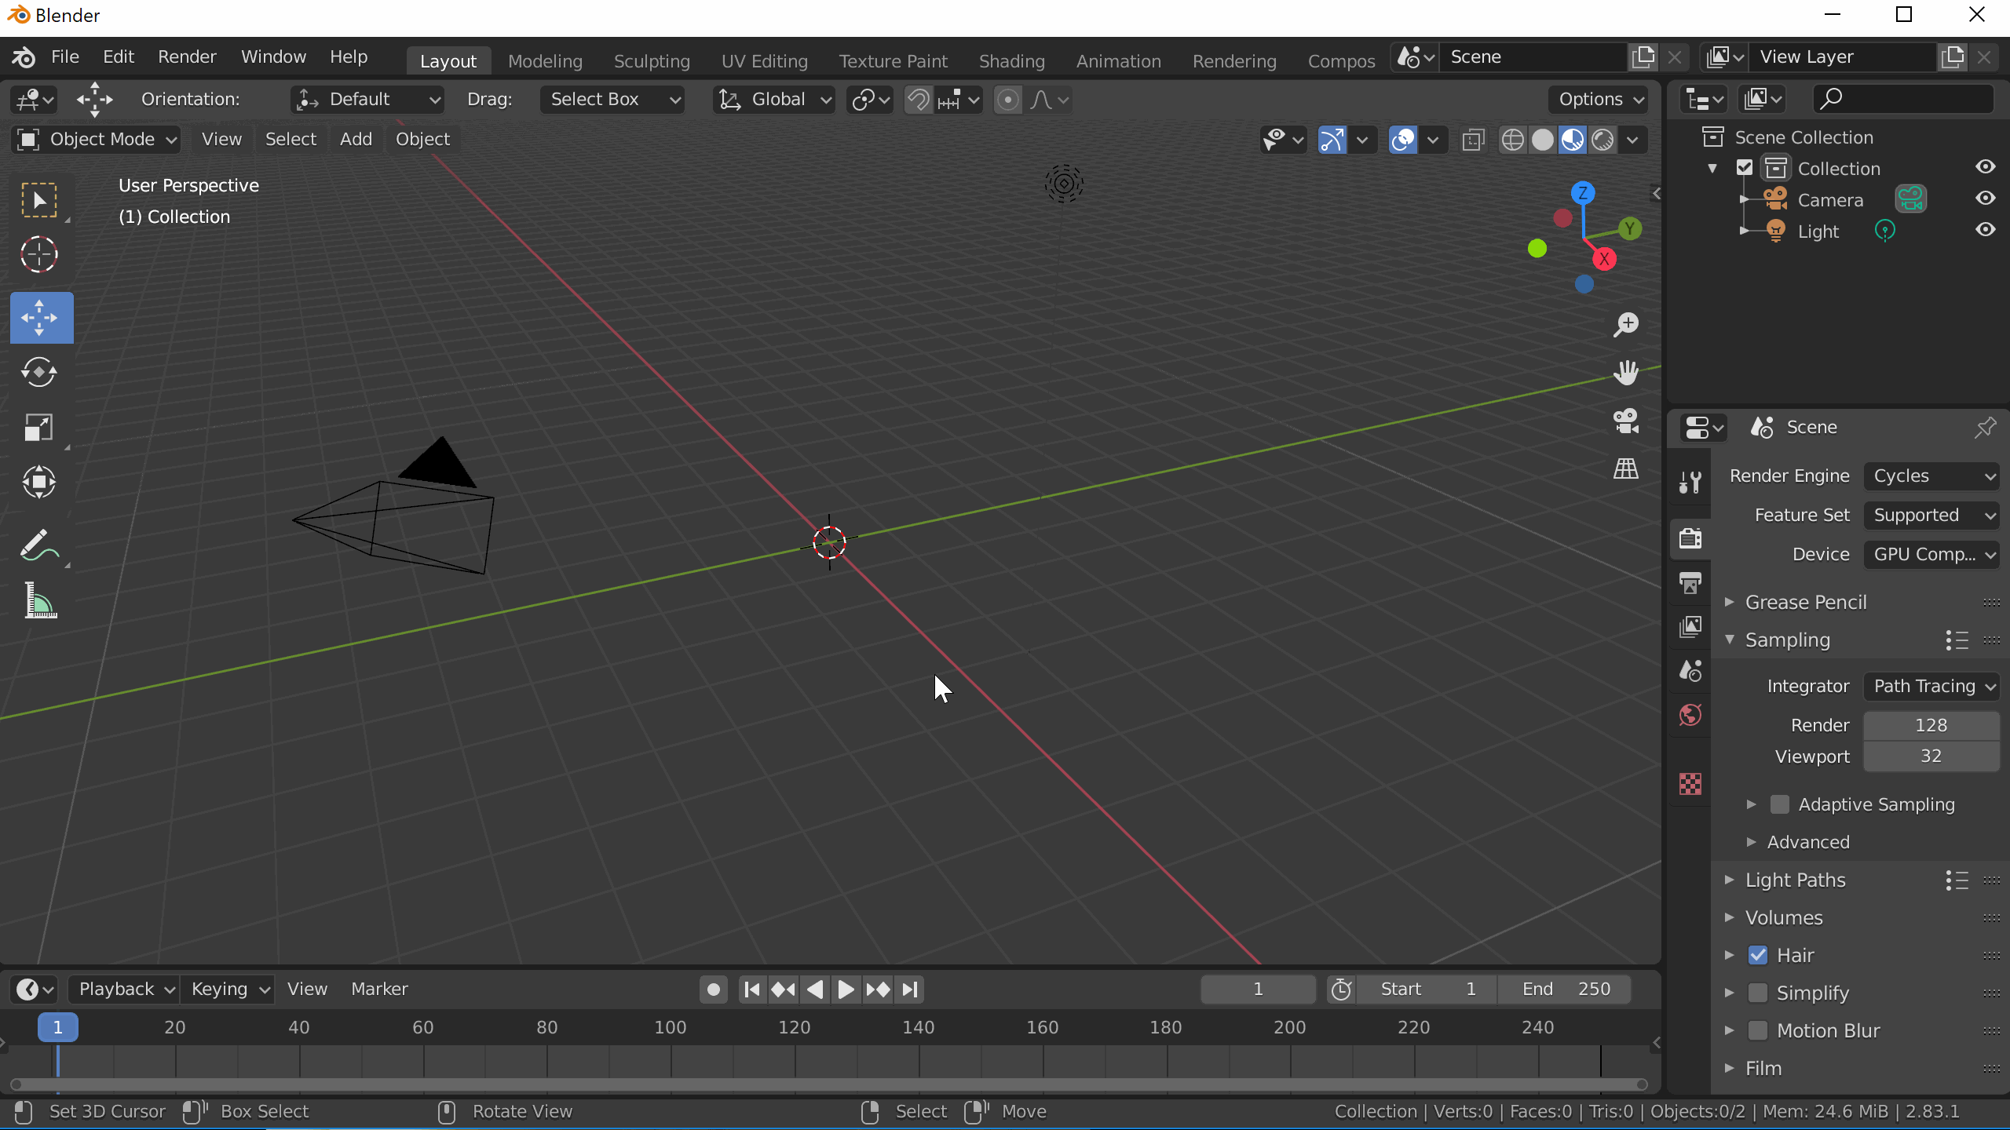Open the World properties tab icon
Viewport: 2010px width, 1130px height.
coord(1690,715)
